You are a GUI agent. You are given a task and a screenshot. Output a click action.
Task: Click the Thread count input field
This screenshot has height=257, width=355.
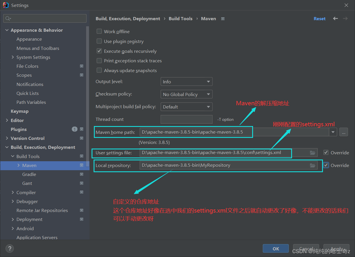186,119
